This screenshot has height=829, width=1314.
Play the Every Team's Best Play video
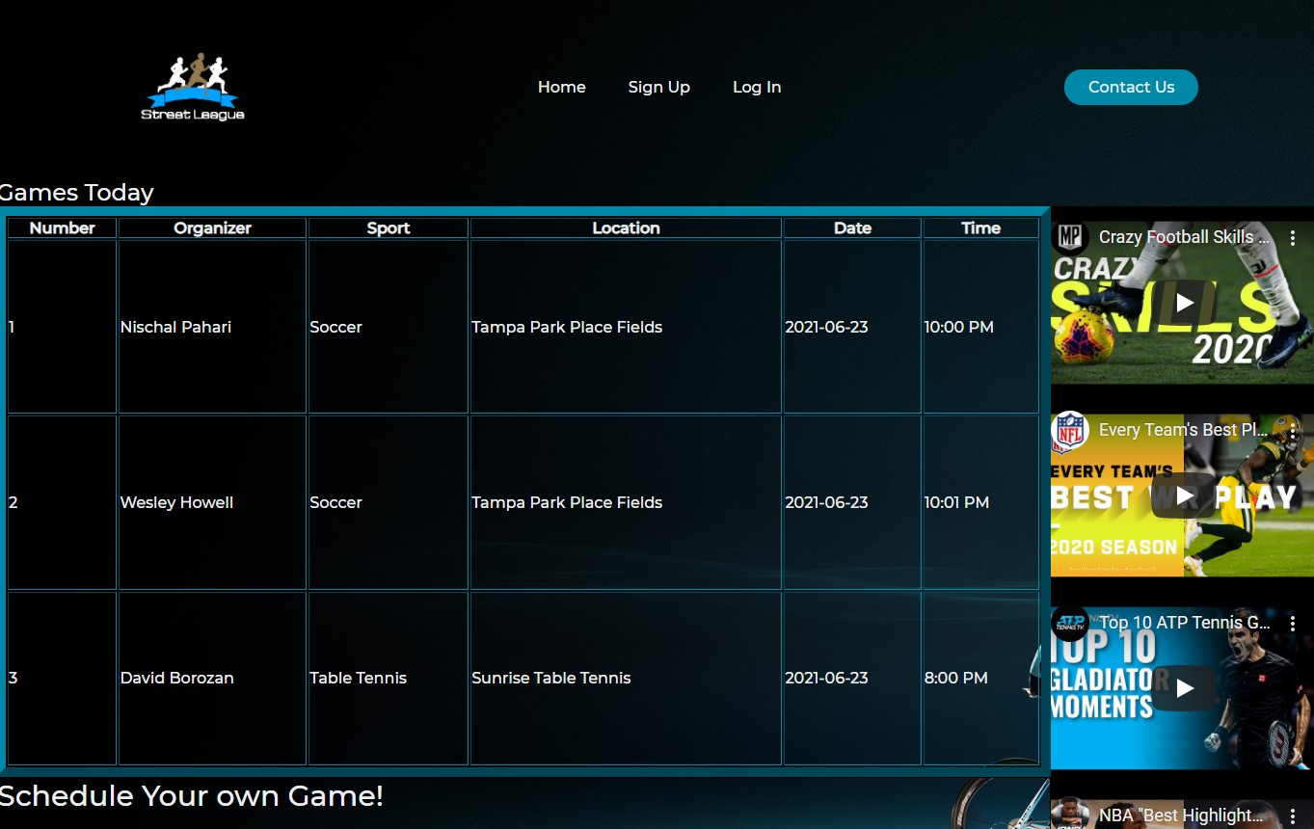pyautogui.click(x=1184, y=495)
